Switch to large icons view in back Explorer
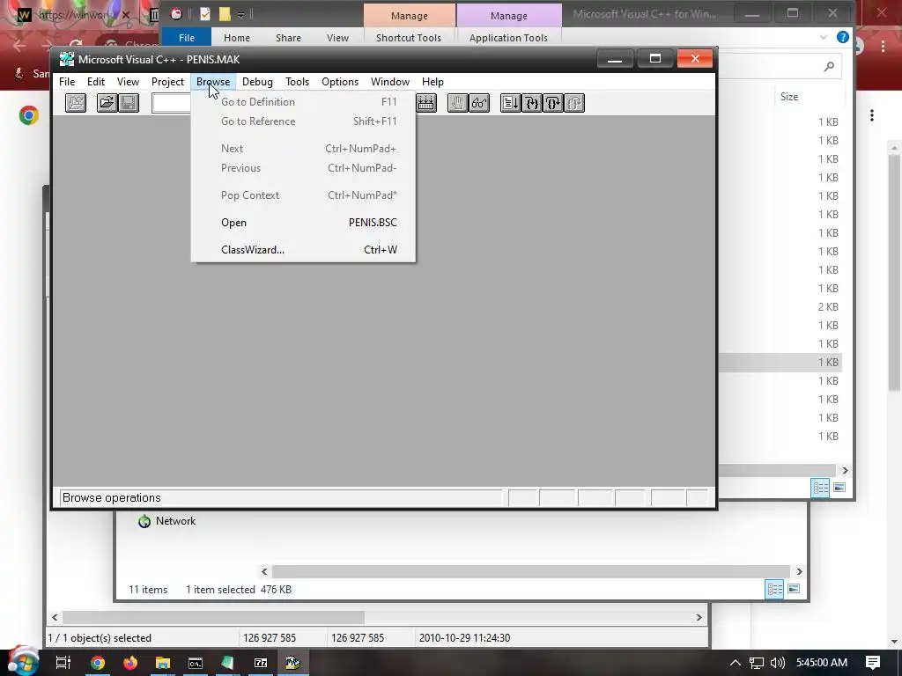Screen dimensions: 902x676 [839, 488]
